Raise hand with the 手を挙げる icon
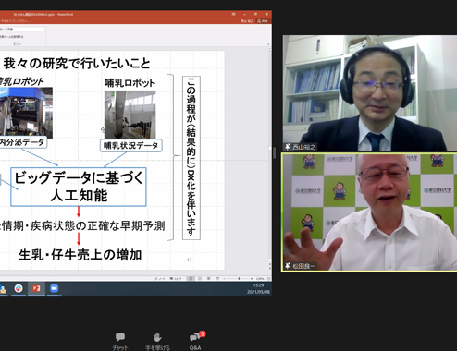Screen dimensions: 457x351 (157, 341)
